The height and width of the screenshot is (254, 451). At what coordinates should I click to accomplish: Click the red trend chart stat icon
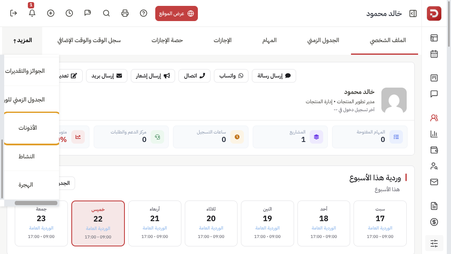pos(78,137)
